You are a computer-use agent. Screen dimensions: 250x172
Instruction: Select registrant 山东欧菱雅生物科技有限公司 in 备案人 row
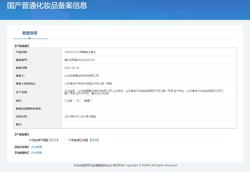point(82,76)
